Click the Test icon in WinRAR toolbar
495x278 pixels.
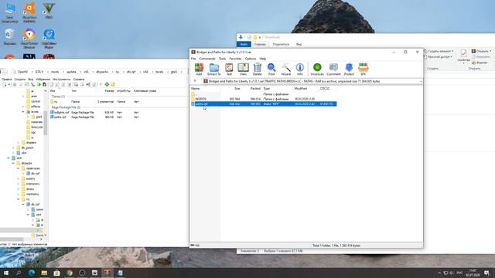click(x=229, y=69)
